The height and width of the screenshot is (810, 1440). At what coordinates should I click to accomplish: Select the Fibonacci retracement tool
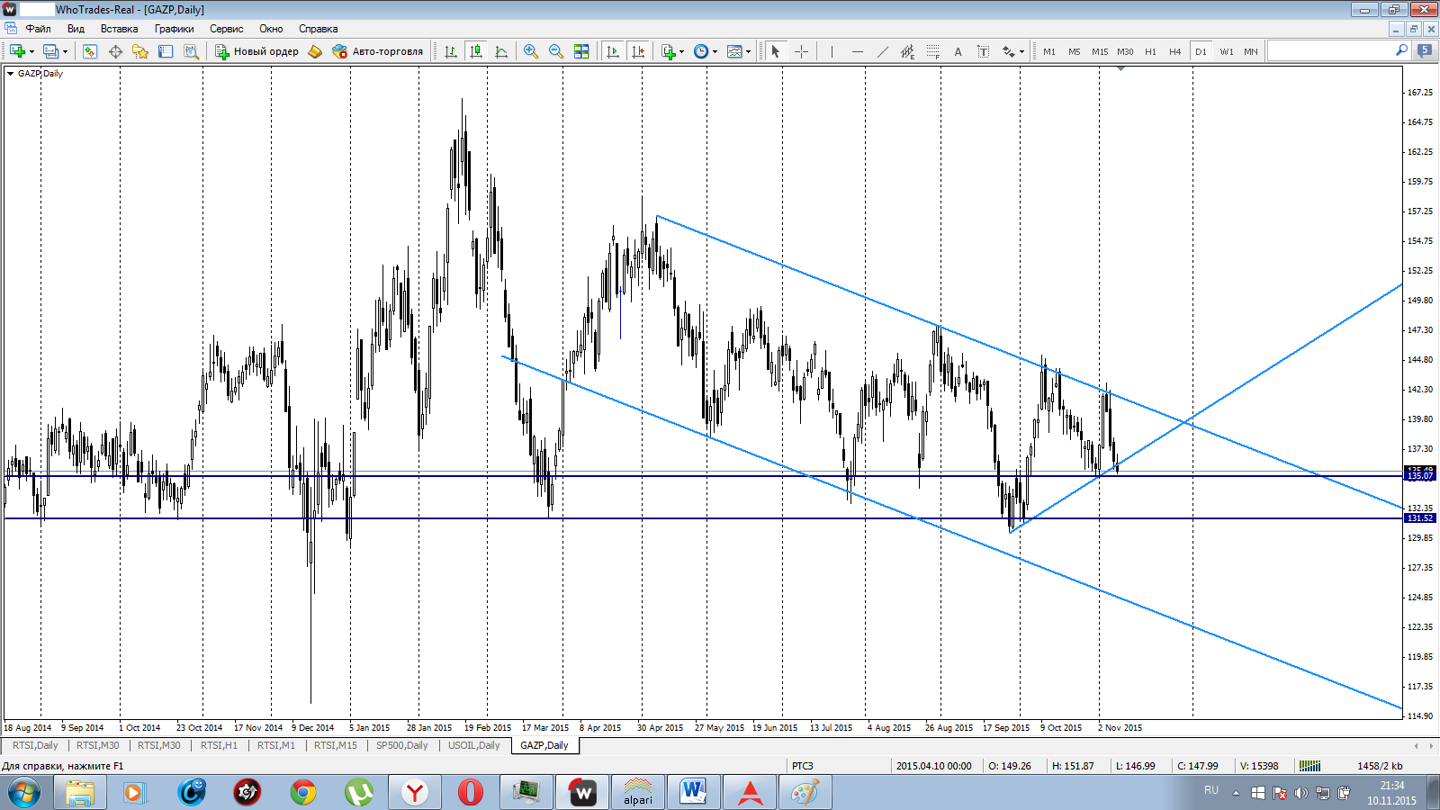pyautogui.click(x=932, y=51)
